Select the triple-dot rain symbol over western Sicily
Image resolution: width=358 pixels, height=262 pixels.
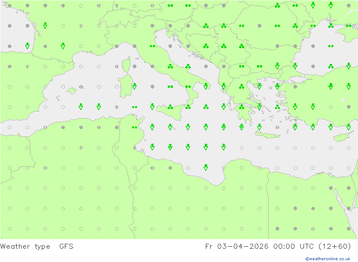coord(170,107)
